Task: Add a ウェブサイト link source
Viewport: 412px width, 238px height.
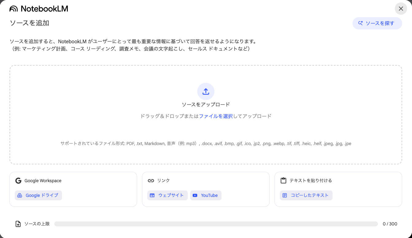Action: (167, 195)
